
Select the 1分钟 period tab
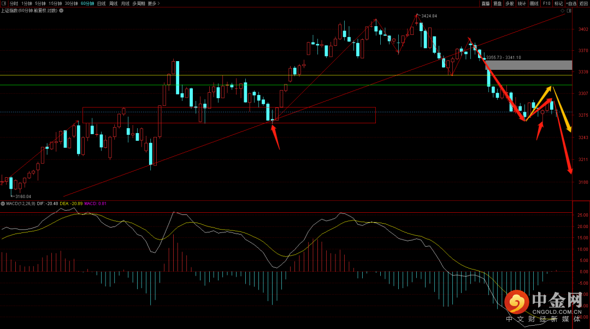click(x=27, y=3)
